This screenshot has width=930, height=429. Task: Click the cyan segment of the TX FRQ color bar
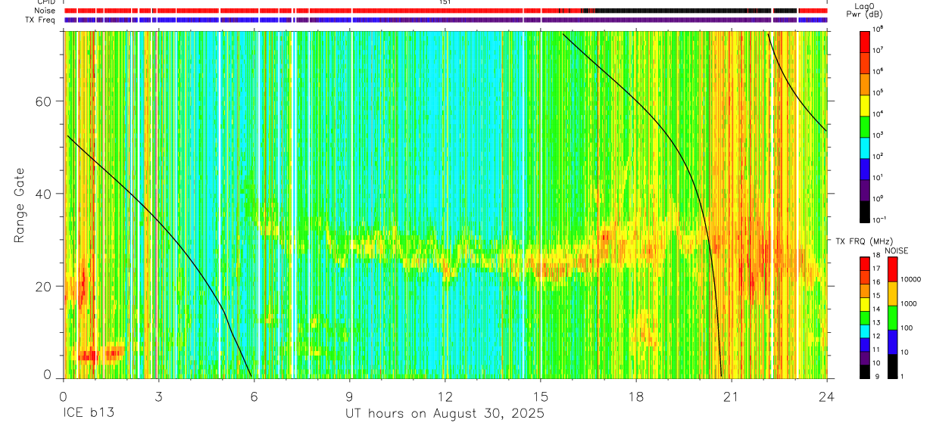(x=865, y=331)
